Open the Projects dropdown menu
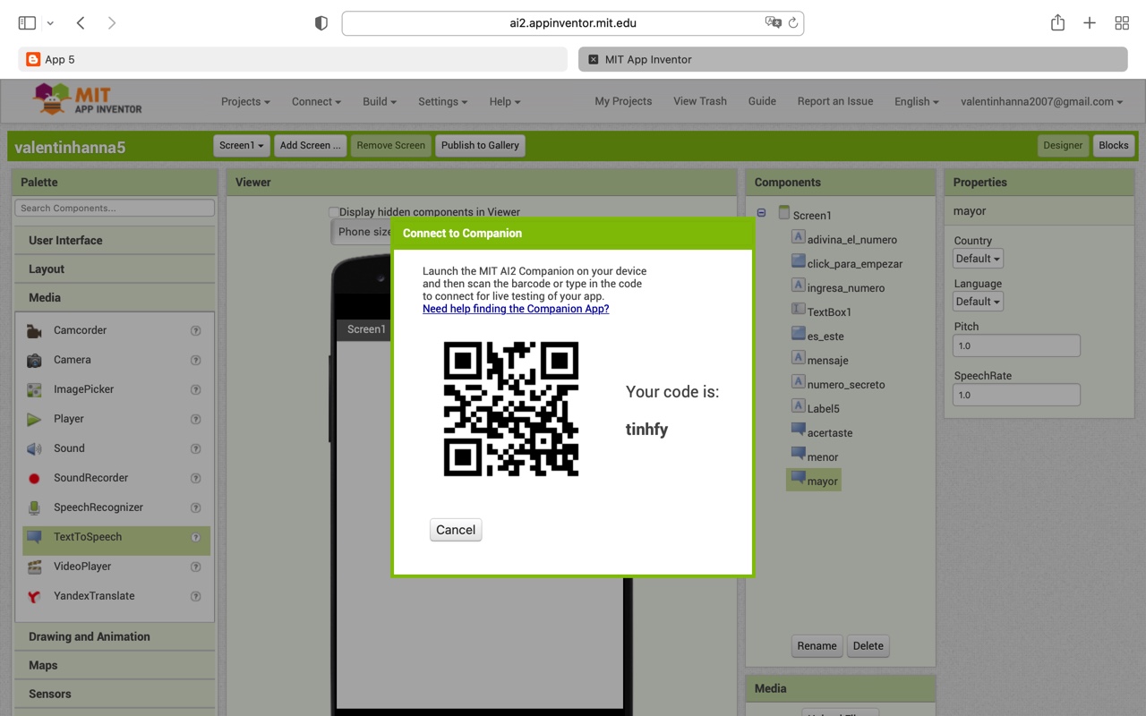This screenshot has width=1146, height=716. [245, 102]
